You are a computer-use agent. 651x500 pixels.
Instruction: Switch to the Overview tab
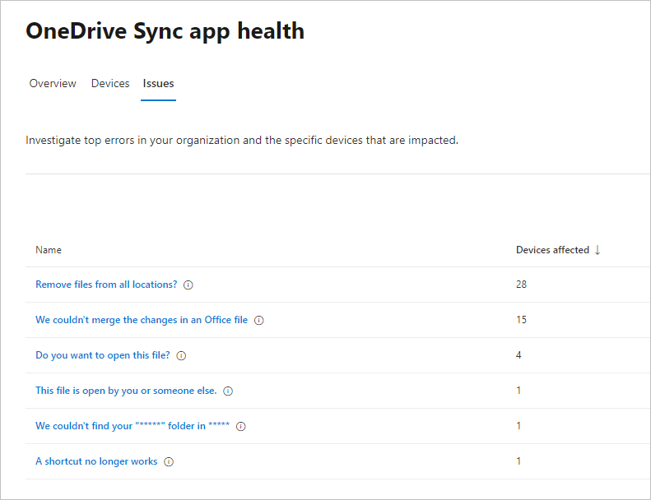[53, 83]
